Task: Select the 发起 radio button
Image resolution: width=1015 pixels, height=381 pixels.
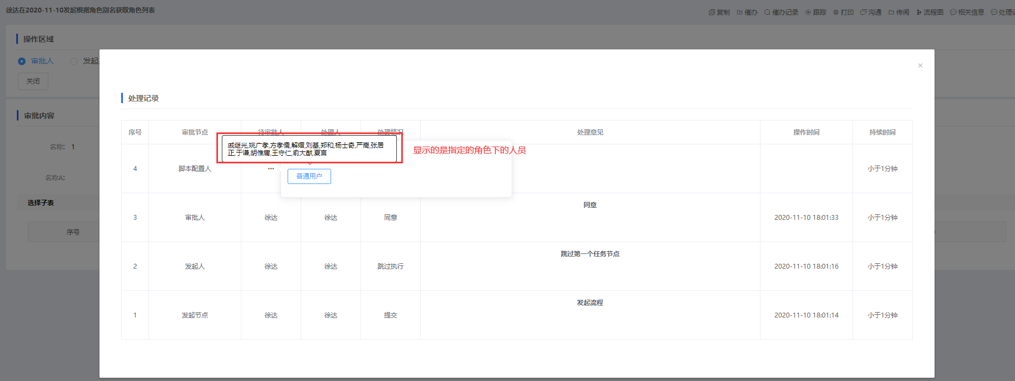Action: pos(74,61)
